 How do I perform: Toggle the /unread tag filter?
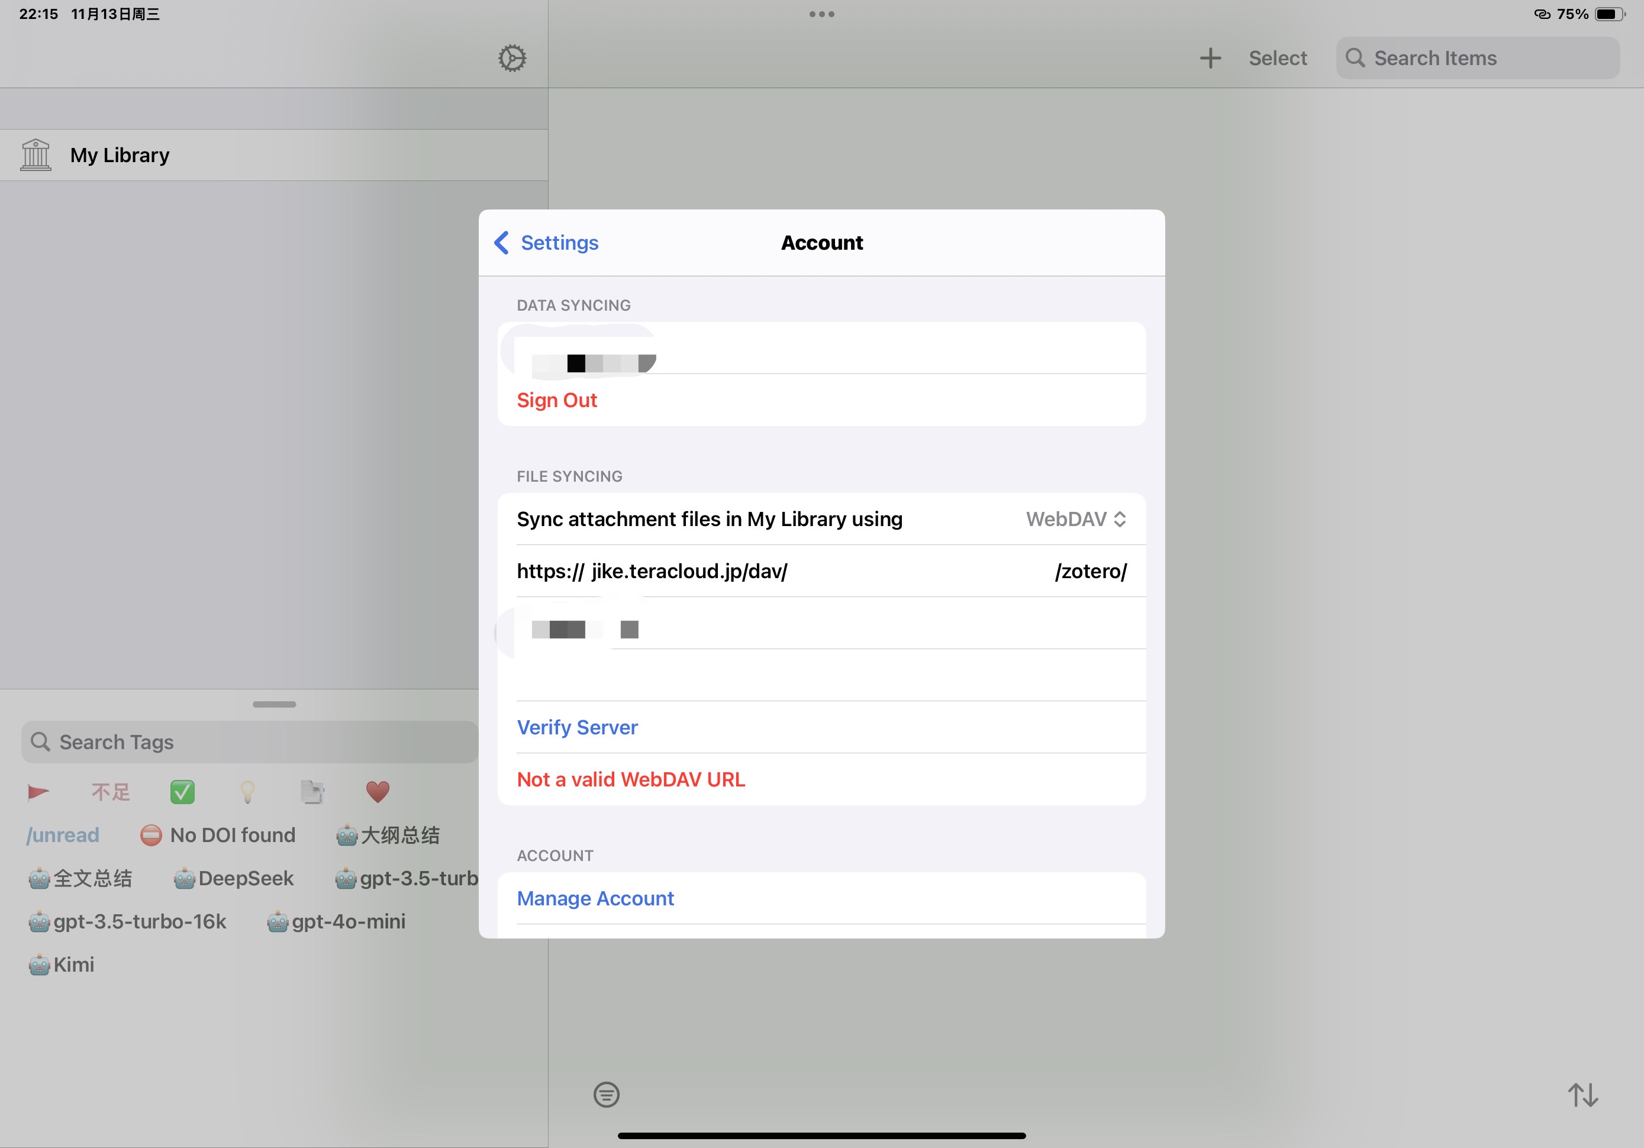pyautogui.click(x=63, y=835)
